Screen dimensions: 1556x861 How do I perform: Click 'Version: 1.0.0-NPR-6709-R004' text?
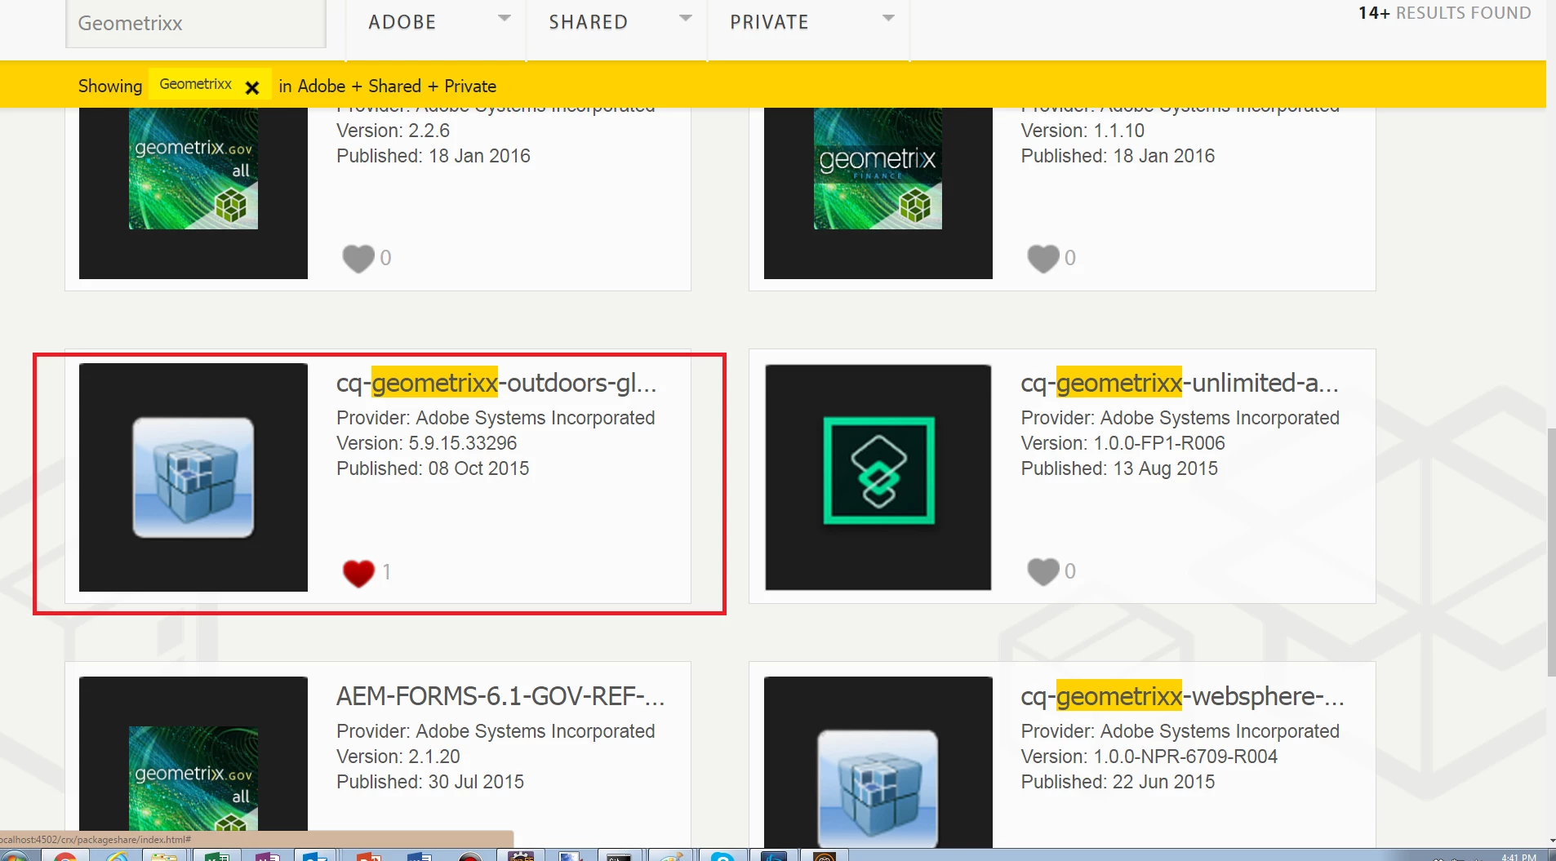(x=1149, y=757)
